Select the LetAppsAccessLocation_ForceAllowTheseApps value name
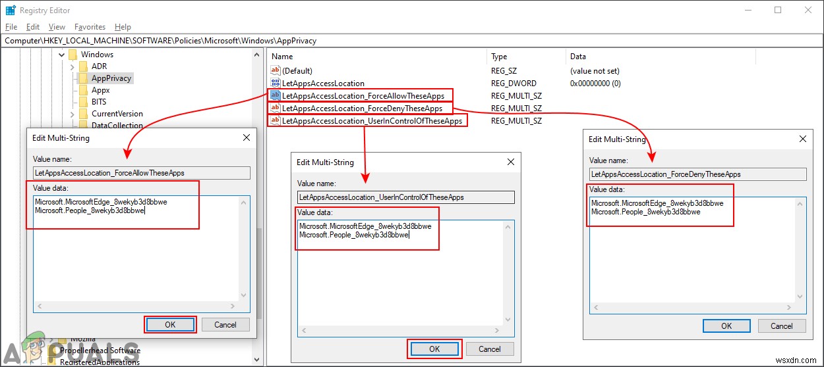824x367 pixels. 363,95
